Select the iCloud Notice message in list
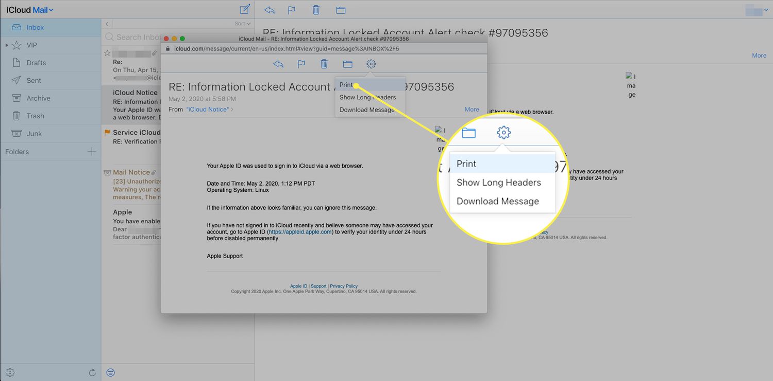The height and width of the screenshot is (381, 773). [132, 105]
